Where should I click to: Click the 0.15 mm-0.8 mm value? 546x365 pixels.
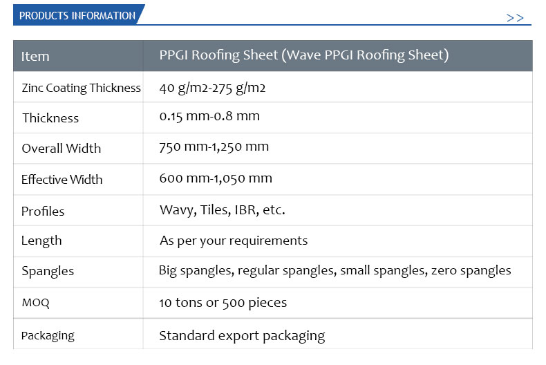point(209,116)
